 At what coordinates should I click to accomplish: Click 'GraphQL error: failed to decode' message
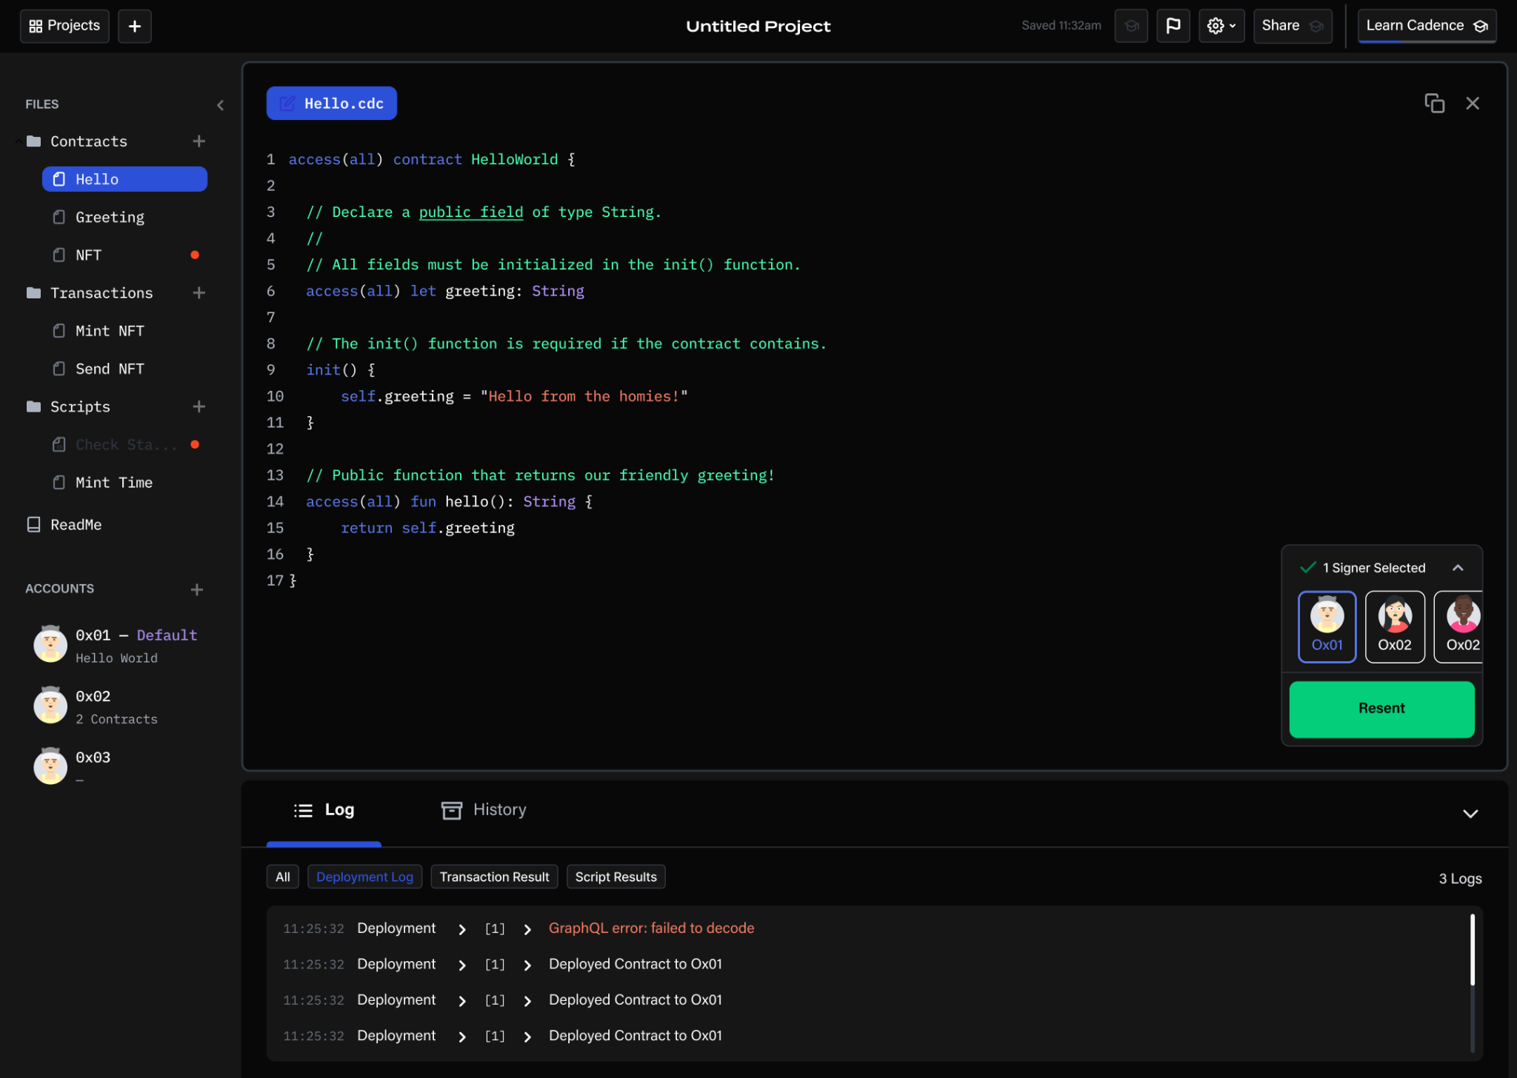[x=651, y=928]
